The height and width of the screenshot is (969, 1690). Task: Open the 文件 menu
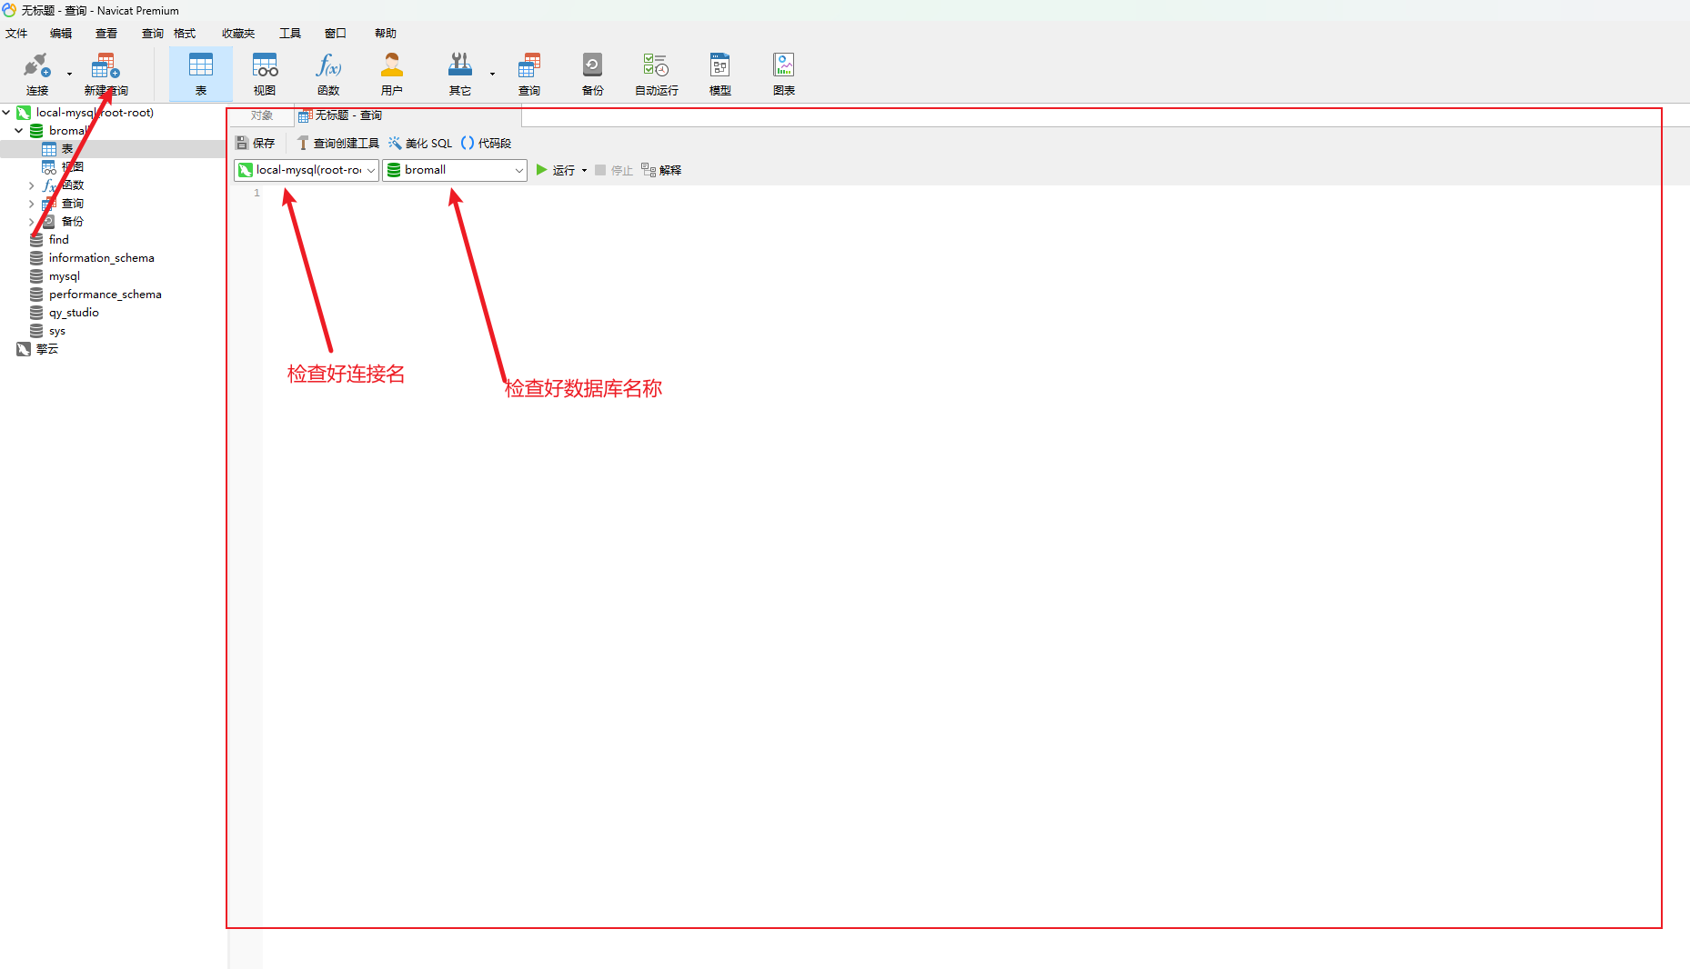coord(16,34)
